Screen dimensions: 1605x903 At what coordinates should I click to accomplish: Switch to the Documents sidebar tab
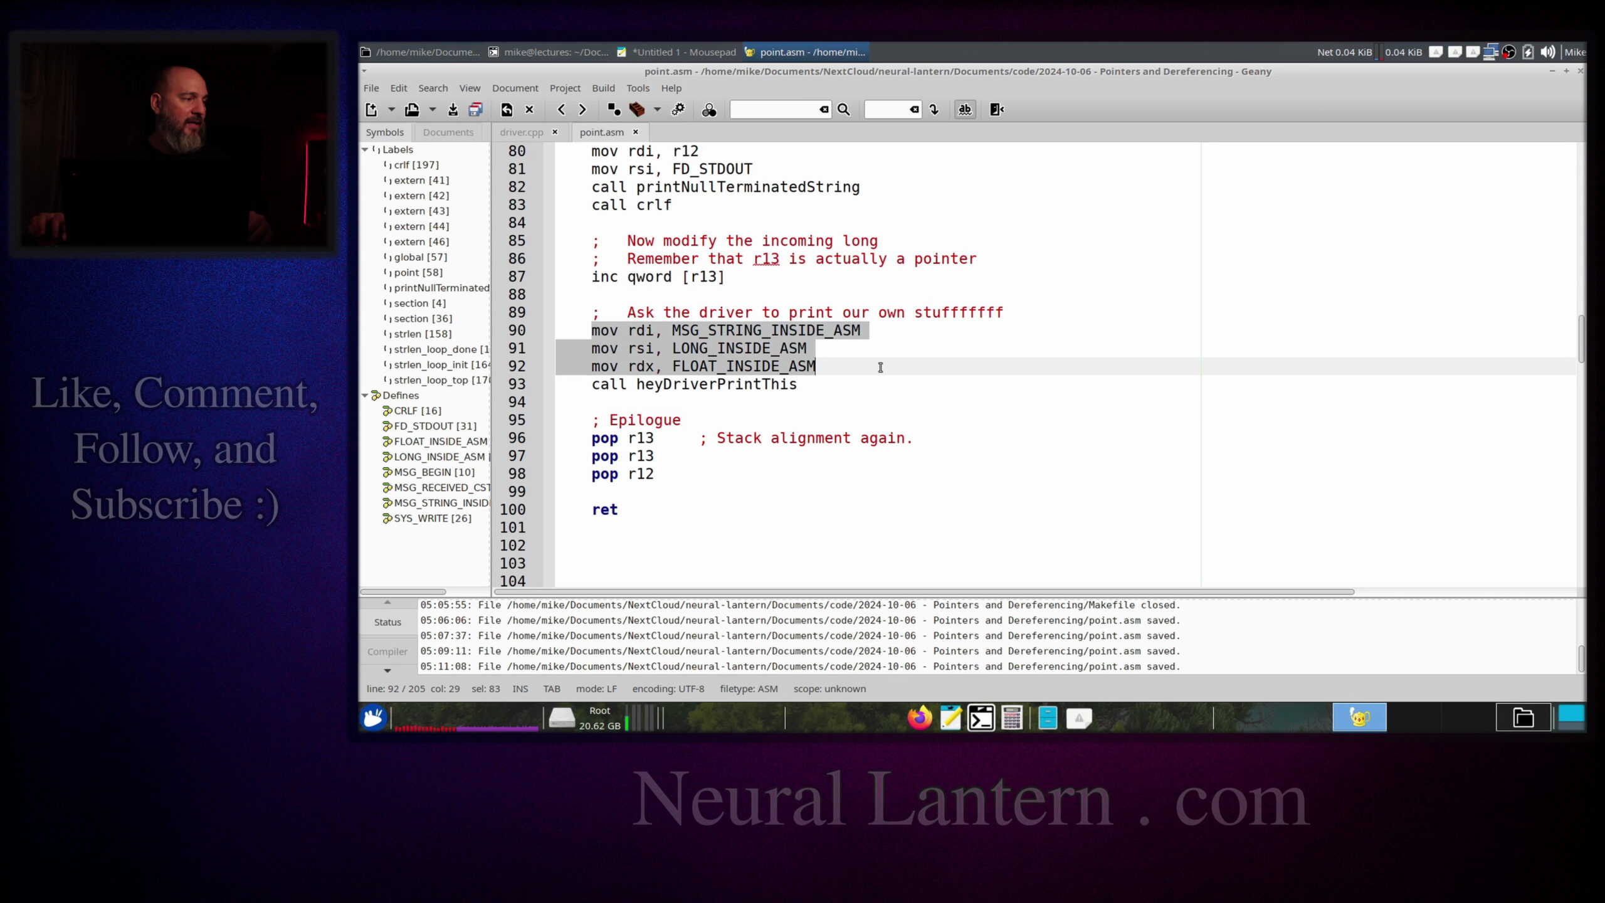tap(448, 132)
